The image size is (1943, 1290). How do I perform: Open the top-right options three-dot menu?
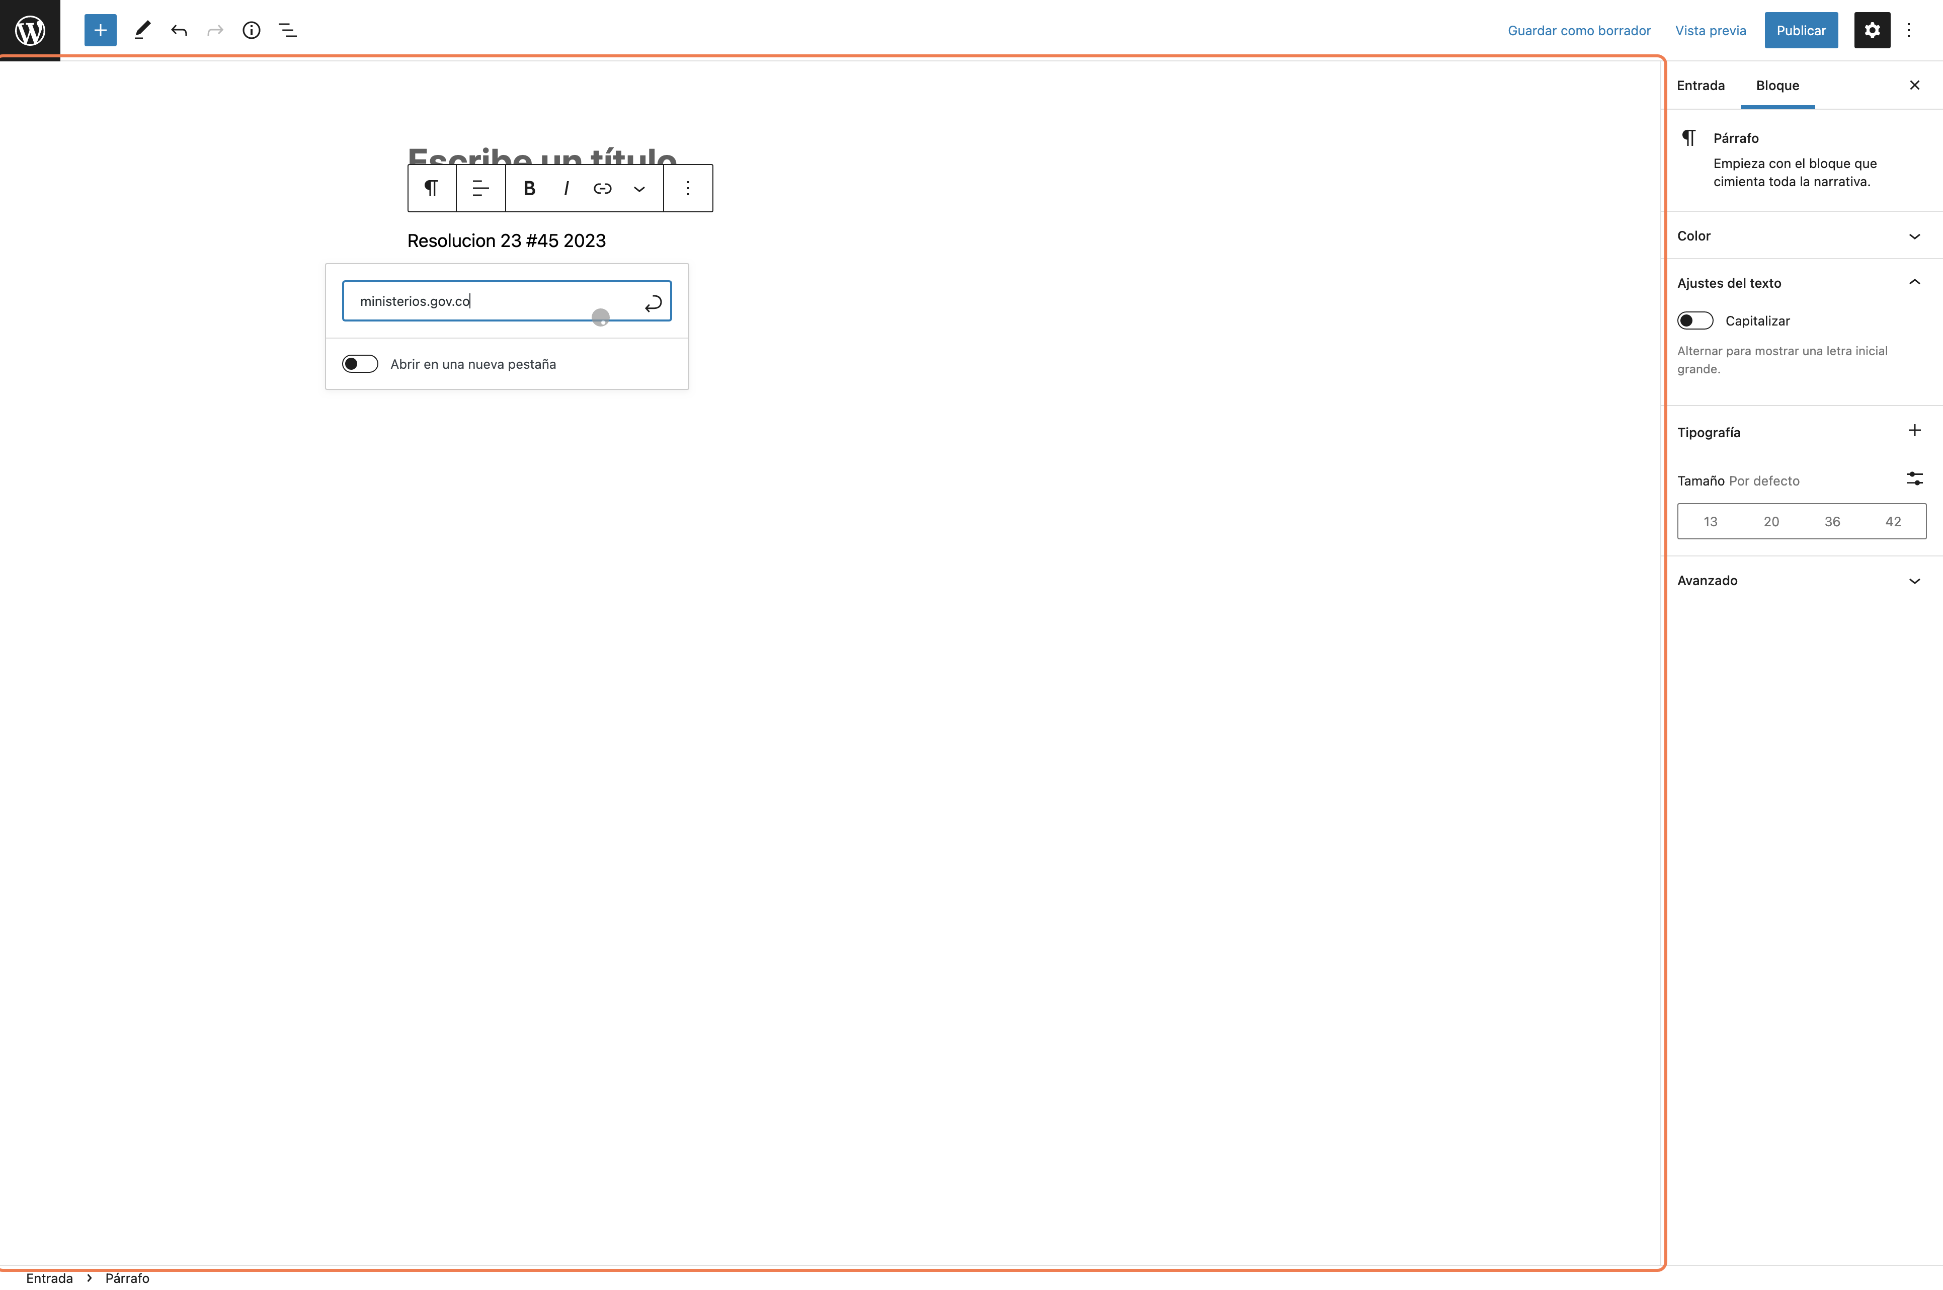pyautogui.click(x=1908, y=31)
